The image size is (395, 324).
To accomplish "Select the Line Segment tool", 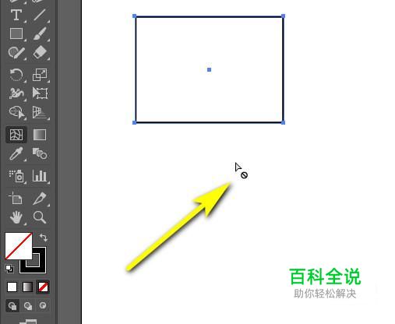I will (40, 15).
